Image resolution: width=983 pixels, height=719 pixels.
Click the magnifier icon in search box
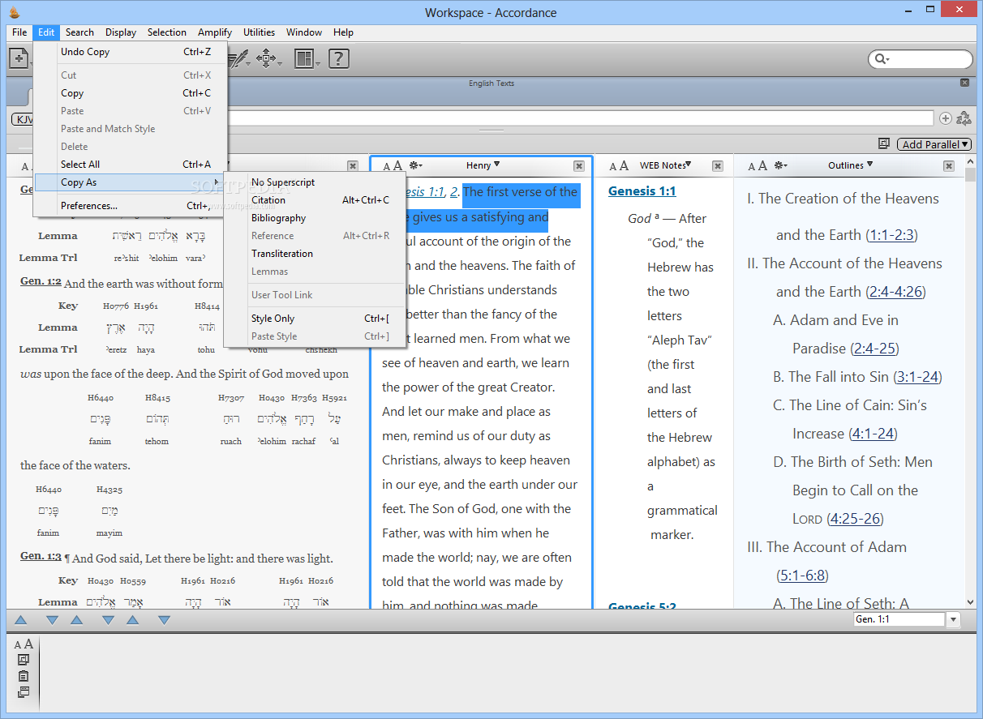879,59
